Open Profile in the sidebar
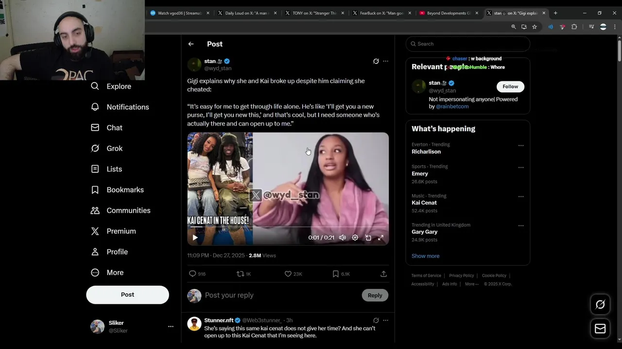Image resolution: width=622 pixels, height=349 pixels. [x=109, y=252]
